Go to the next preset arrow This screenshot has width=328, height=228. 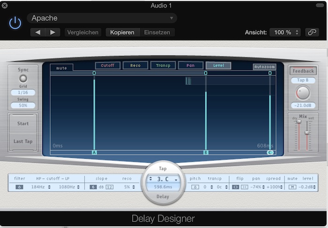[x=52, y=32]
